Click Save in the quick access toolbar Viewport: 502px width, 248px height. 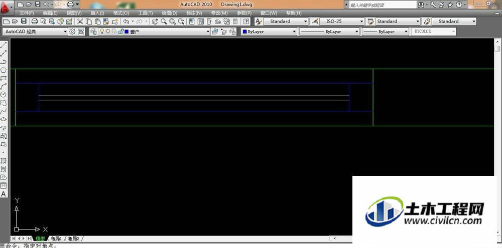[37, 5]
